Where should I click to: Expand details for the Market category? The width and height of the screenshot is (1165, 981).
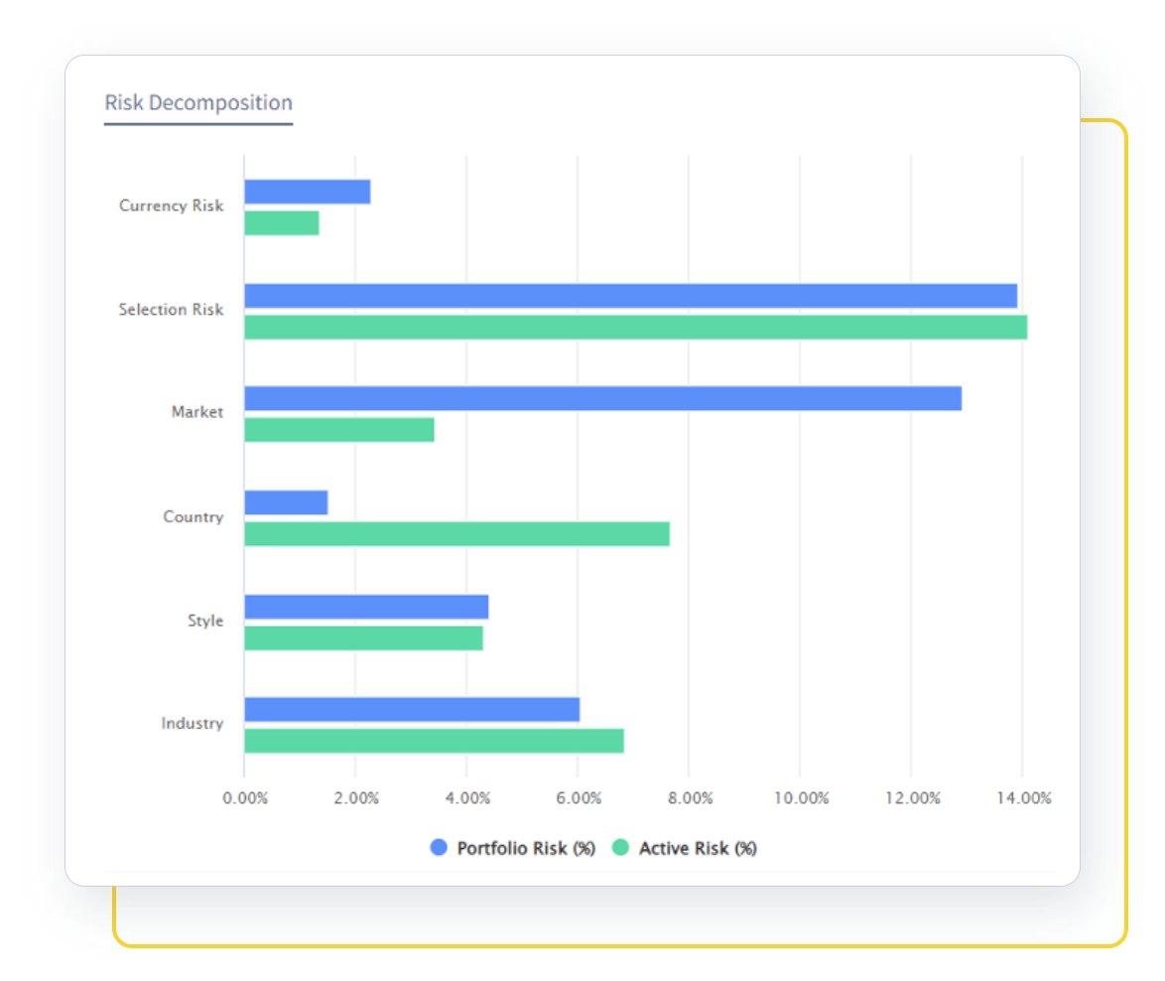pos(197,411)
